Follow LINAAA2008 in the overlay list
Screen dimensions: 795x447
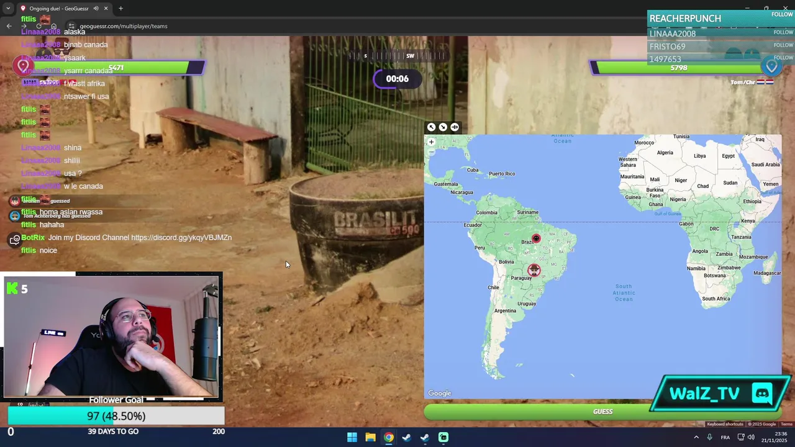[x=783, y=32]
